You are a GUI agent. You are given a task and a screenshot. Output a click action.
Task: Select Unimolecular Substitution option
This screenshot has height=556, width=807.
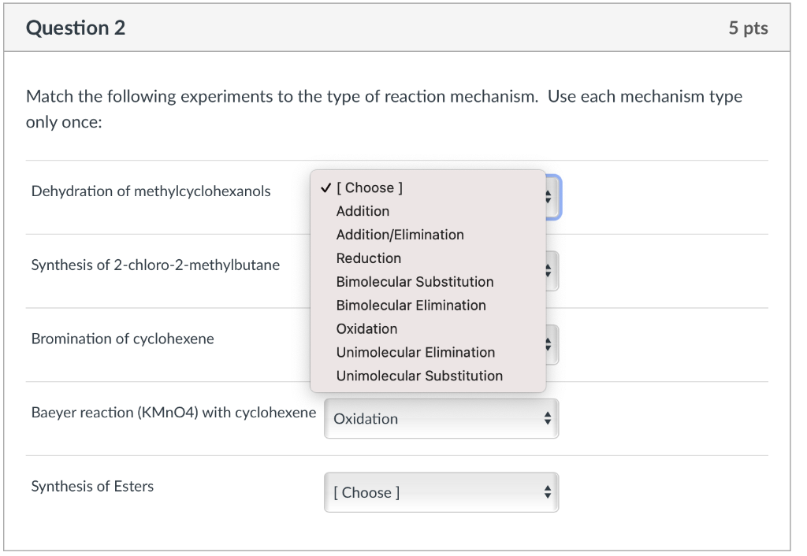[428, 376]
